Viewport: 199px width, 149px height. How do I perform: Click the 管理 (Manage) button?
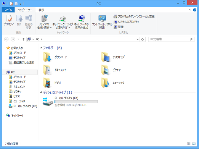(x=119, y=27)
